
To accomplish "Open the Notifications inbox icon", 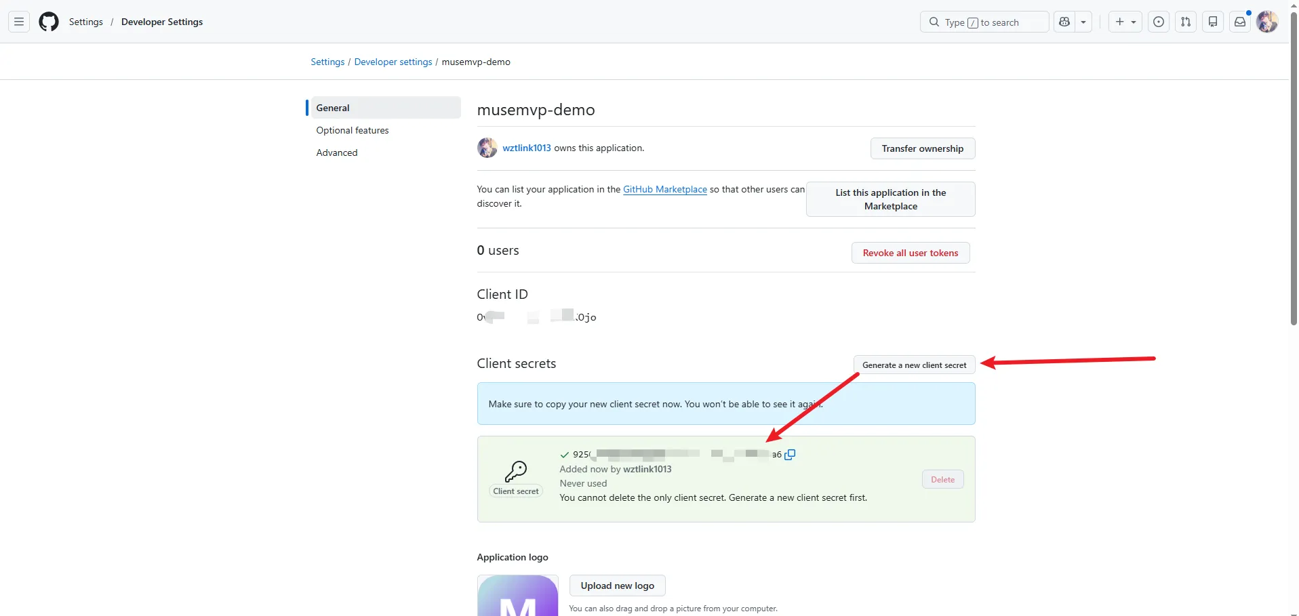I will coord(1240,22).
